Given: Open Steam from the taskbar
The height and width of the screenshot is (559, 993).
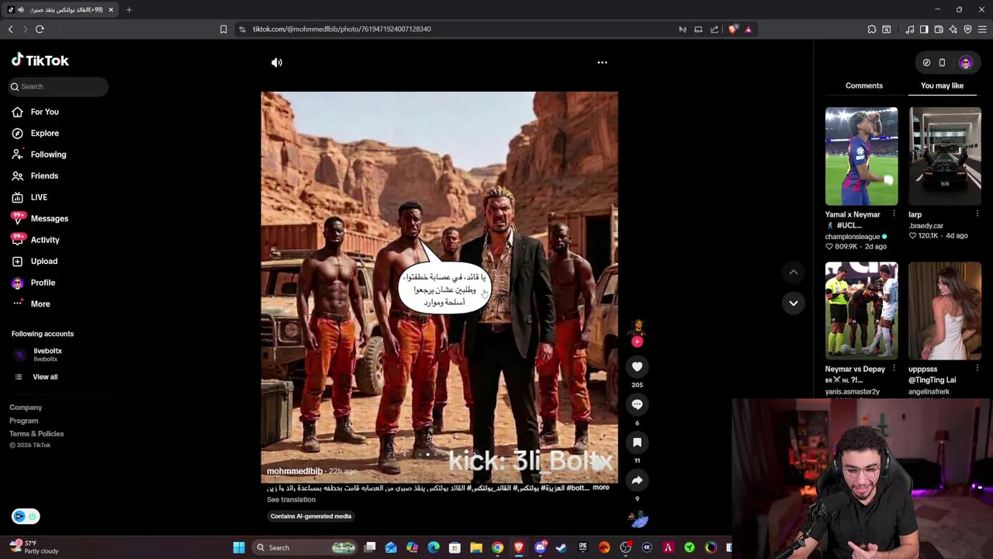Looking at the screenshot, I should click(561, 547).
